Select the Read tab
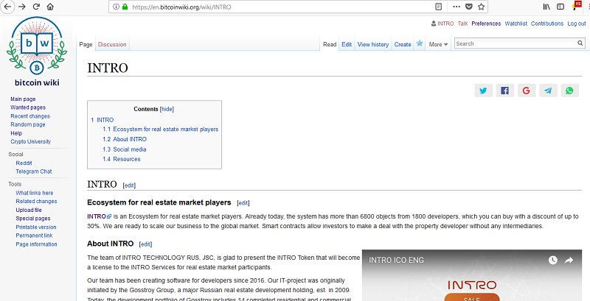Image resolution: width=590 pixels, height=301 pixels. pos(330,44)
